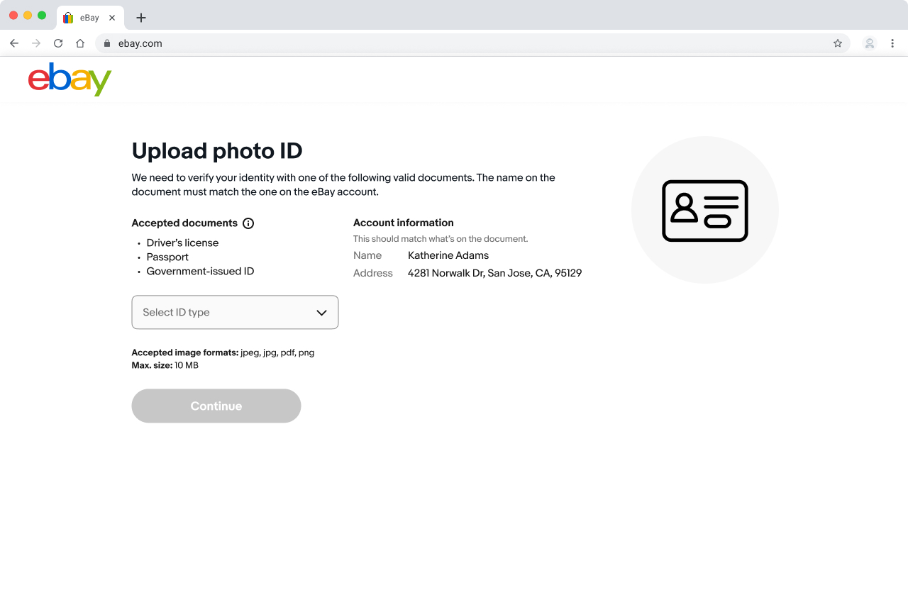The image size is (908, 590).
Task: Click the browser forward arrow
Action: 36,43
